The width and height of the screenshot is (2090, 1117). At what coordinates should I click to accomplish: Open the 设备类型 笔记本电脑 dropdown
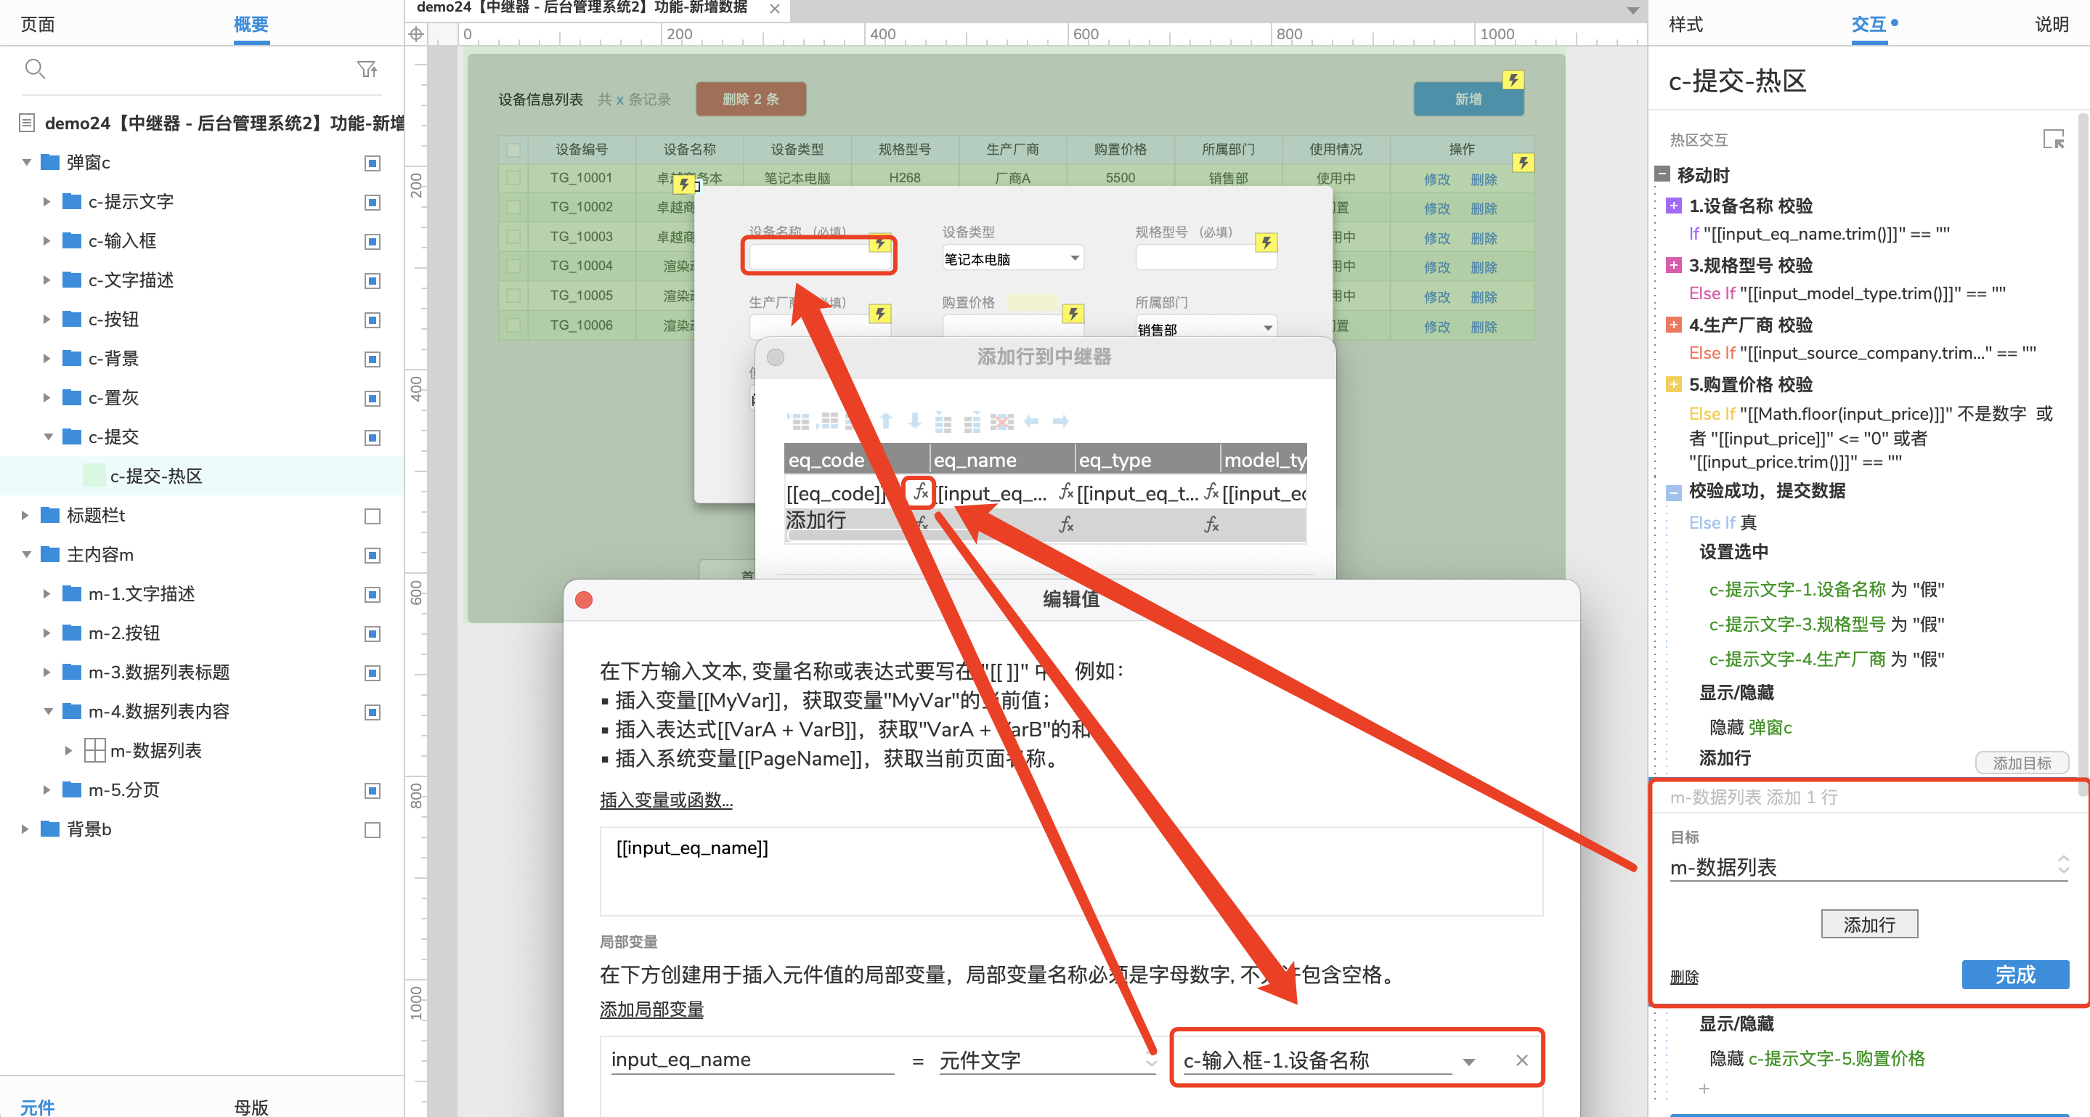pyautogui.click(x=1013, y=259)
